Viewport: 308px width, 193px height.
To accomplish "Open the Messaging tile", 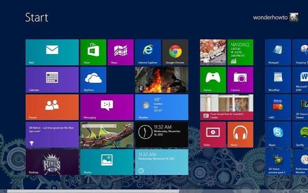I will [107, 107].
